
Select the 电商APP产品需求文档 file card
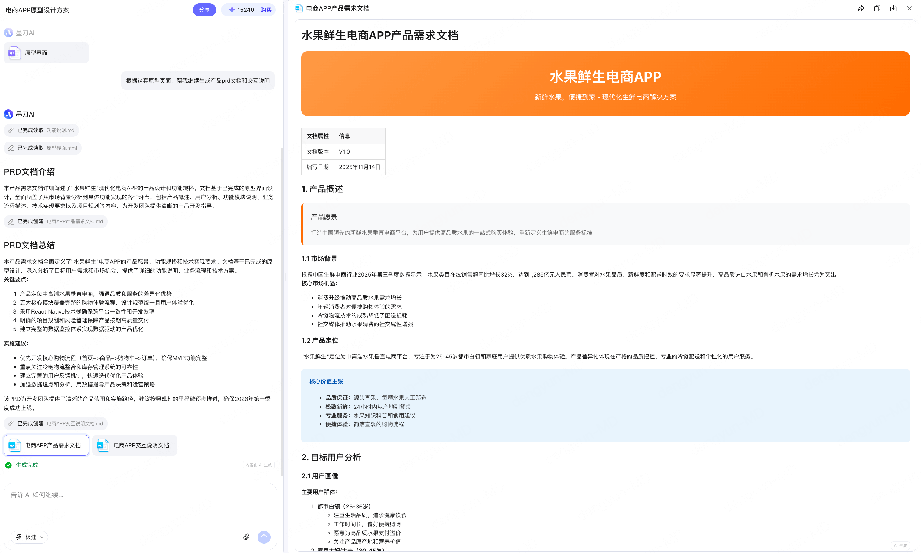46,445
